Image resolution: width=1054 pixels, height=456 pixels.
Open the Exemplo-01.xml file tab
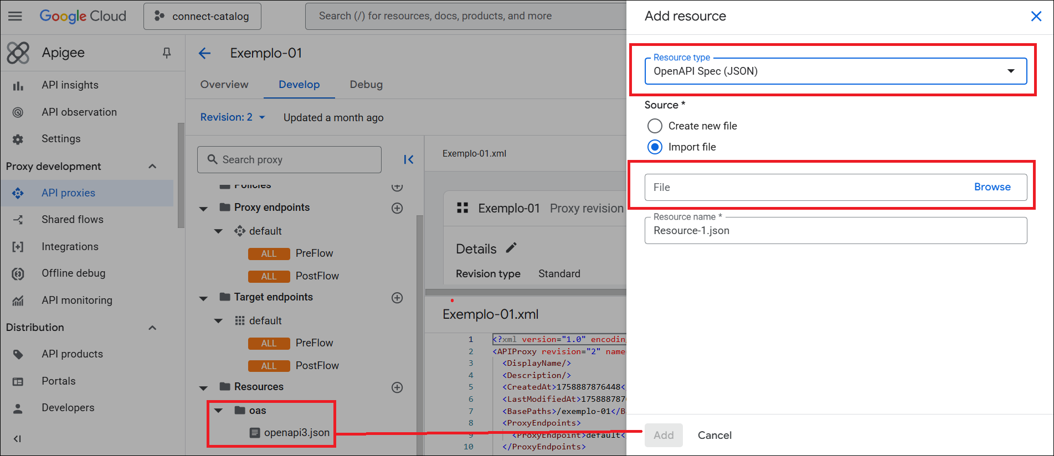click(x=474, y=154)
